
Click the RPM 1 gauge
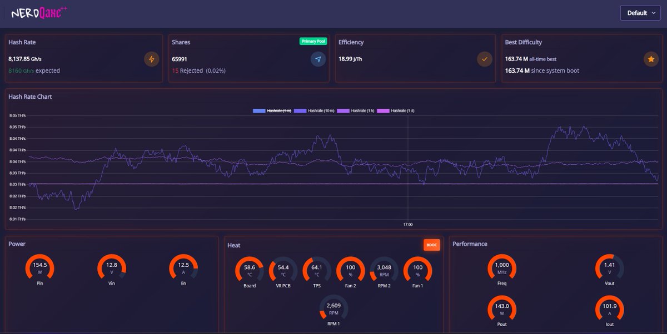coord(333,308)
